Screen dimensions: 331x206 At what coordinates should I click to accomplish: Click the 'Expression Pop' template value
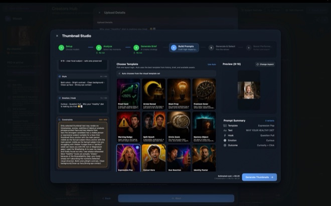266,125
